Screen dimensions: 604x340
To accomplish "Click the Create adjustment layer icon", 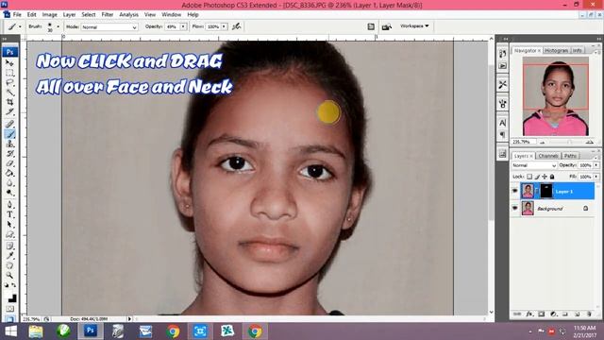I will tap(553, 314).
